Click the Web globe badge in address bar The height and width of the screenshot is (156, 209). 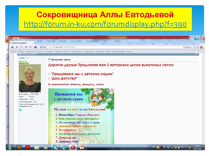[43, 47]
